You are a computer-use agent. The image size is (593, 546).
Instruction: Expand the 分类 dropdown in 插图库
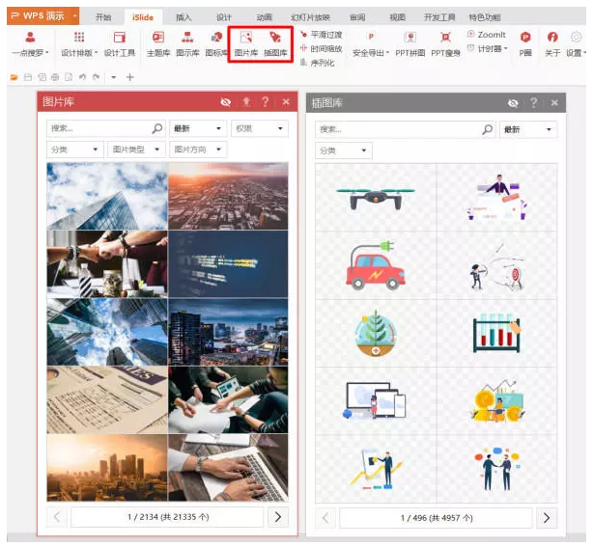(344, 150)
